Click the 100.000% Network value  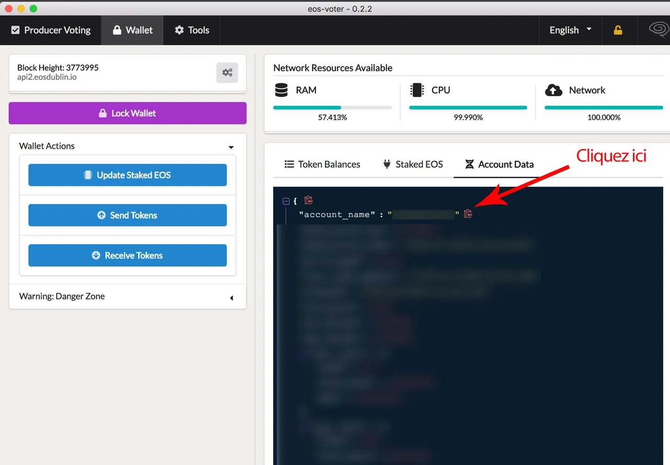pyautogui.click(x=604, y=117)
